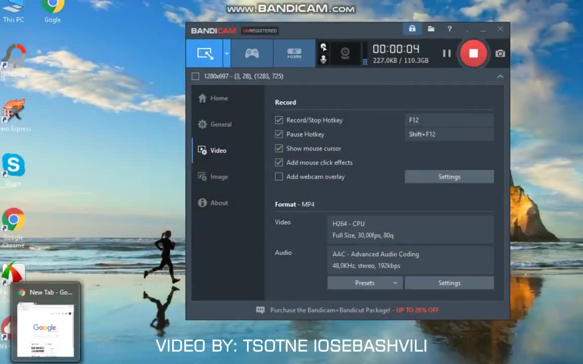The width and height of the screenshot is (583, 364).
Task: Pause the current recording
Action: (446, 54)
